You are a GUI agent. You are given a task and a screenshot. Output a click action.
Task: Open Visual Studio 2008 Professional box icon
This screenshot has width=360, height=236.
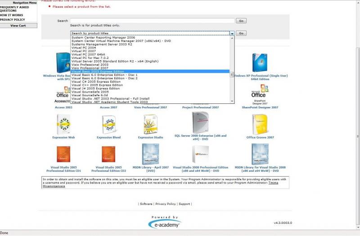(200, 154)
